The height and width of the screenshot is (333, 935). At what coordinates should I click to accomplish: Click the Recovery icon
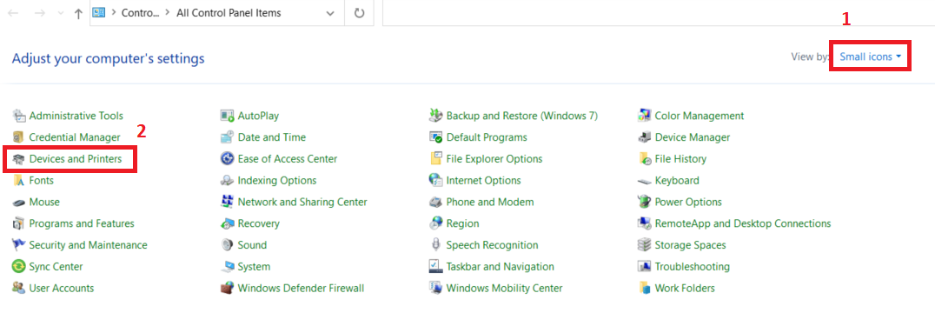point(227,223)
